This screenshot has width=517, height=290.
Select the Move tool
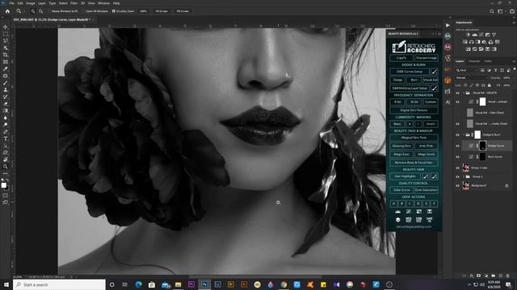coord(6,27)
